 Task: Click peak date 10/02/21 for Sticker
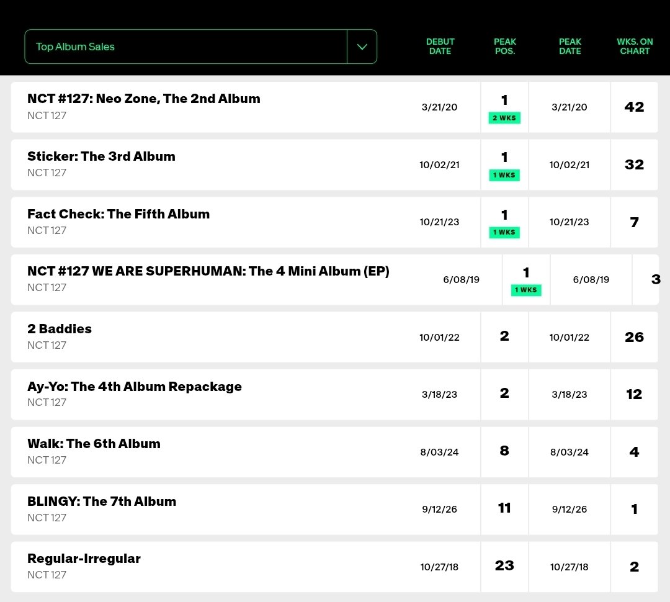pos(569,165)
